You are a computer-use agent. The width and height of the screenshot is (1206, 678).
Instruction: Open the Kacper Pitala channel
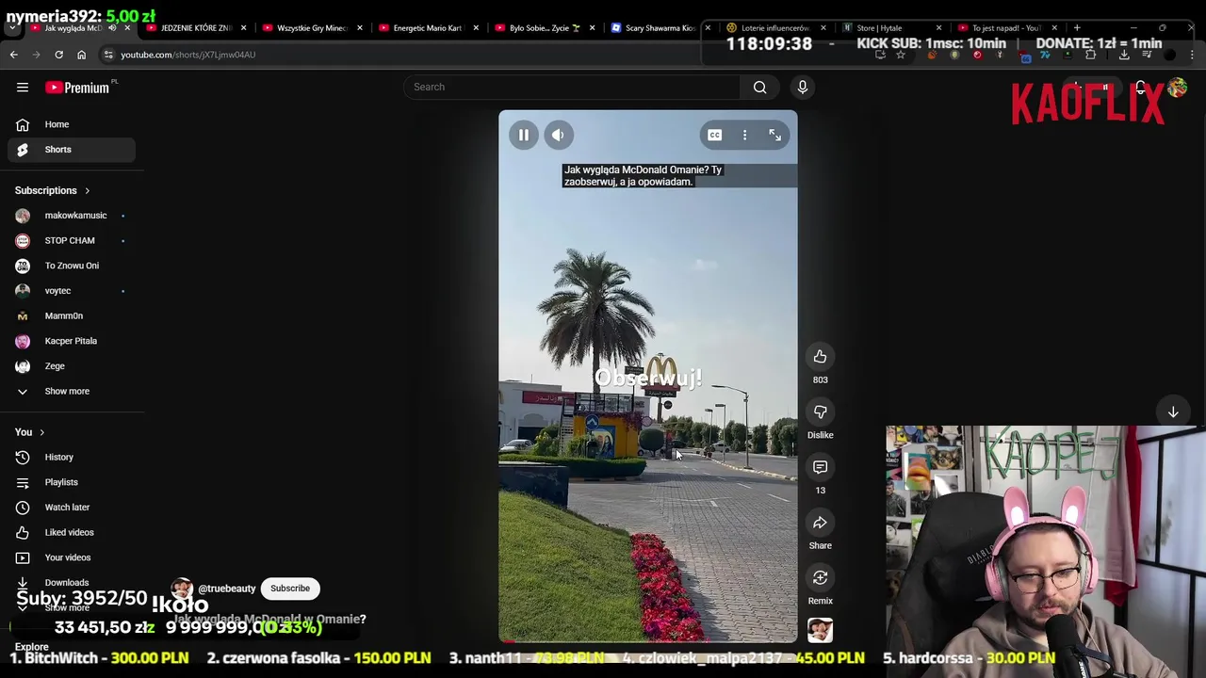point(72,341)
